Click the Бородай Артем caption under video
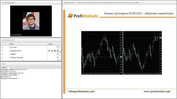This screenshot has width=177, height=99. pos(16,35)
